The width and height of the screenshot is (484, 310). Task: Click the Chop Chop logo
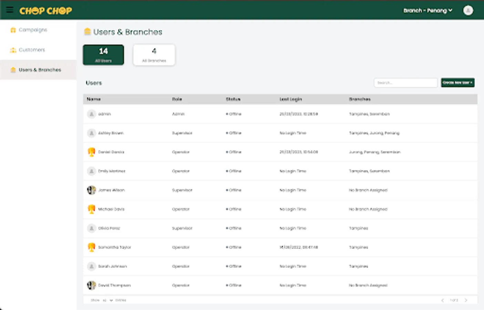(46, 11)
